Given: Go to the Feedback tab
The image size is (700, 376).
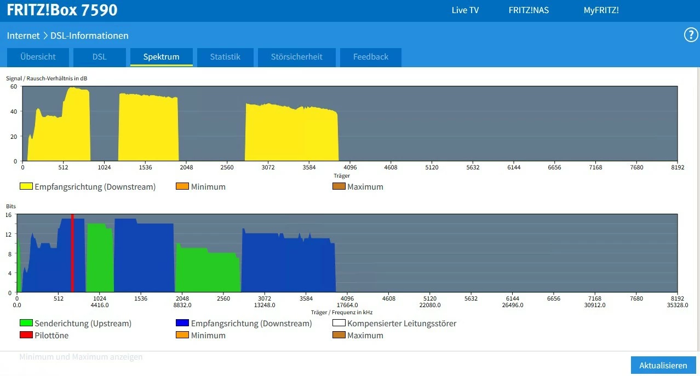Looking at the screenshot, I should pos(370,57).
